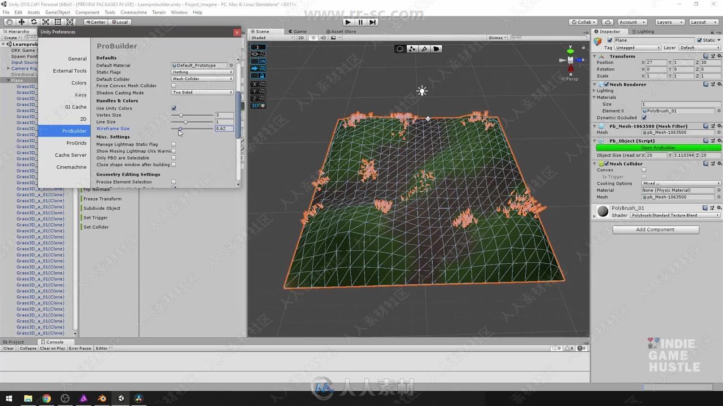Uncheck Use Unity Colors checkbox

173,108
